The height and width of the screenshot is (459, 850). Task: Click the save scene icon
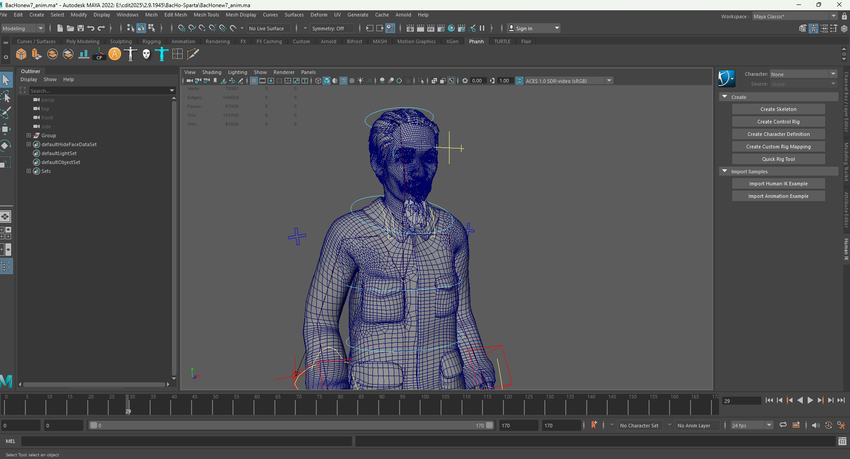(81, 28)
